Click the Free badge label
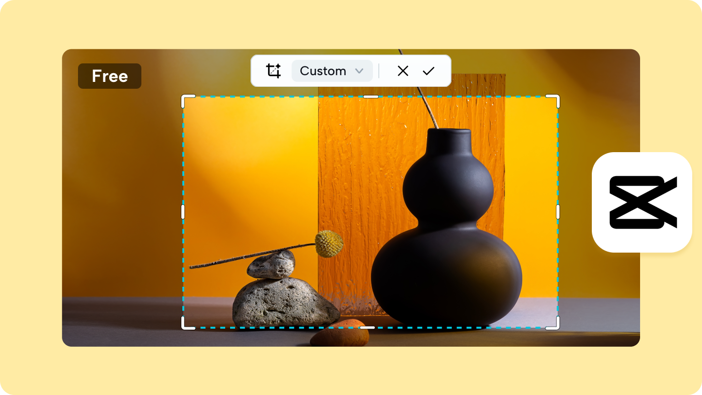The image size is (702, 395). pyautogui.click(x=109, y=76)
